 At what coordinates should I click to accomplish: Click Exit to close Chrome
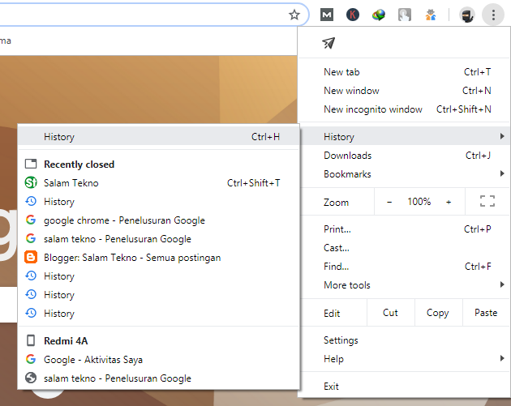tap(404, 387)
